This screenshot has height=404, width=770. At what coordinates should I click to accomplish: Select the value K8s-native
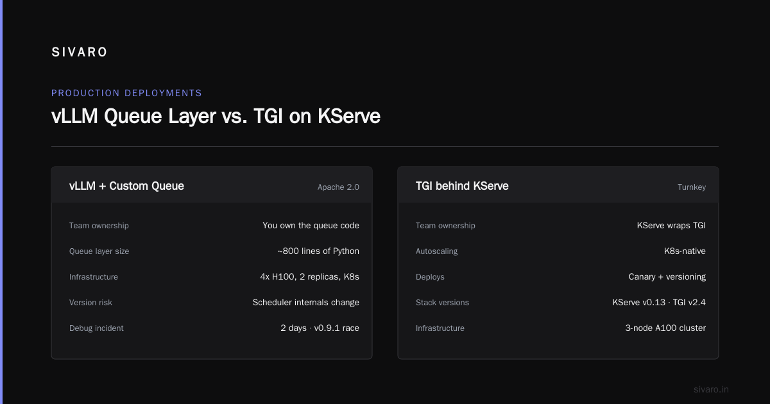(685, 251)
